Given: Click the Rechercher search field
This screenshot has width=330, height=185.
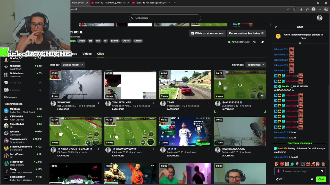Looking at the screenshot, I should (x=165, y=18).
